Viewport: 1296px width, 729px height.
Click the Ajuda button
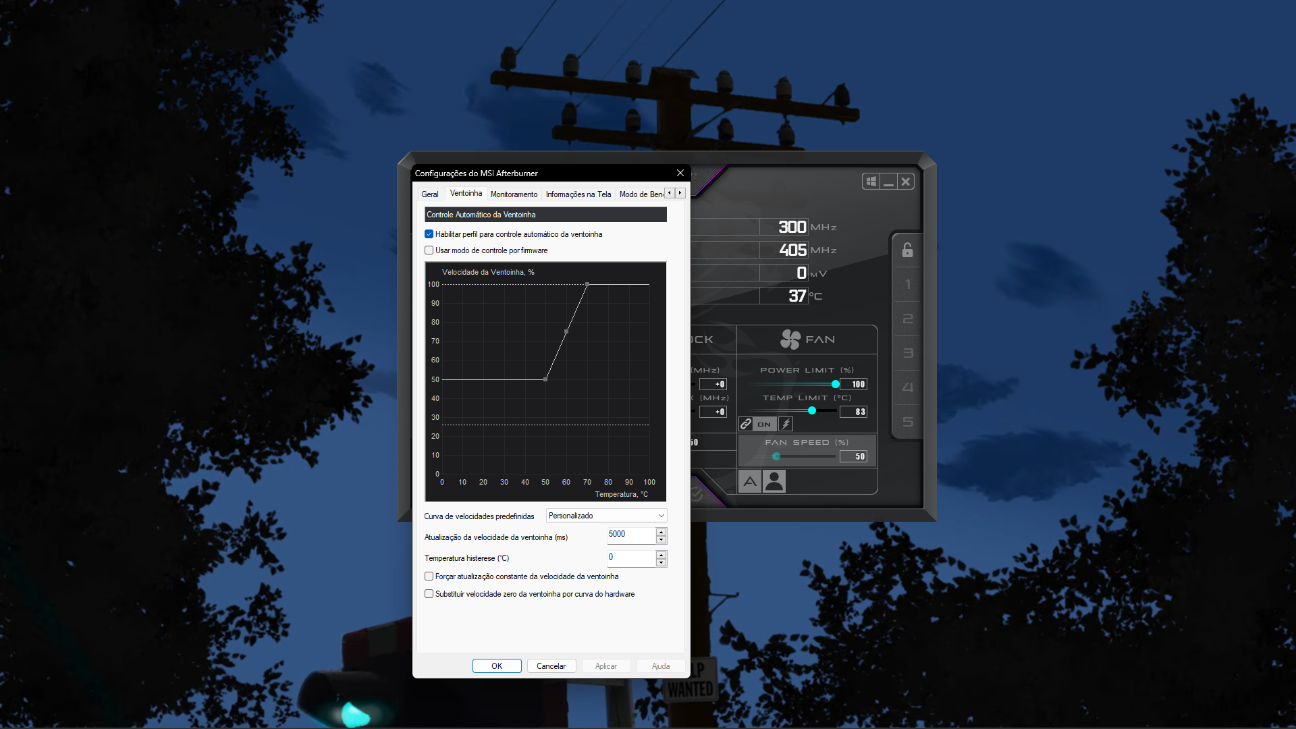click(661, 666)
